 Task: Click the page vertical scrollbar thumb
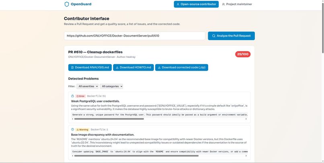322,28
